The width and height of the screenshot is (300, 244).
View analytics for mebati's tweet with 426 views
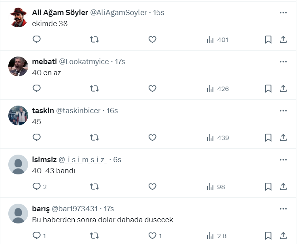click(x=217, y=89)
